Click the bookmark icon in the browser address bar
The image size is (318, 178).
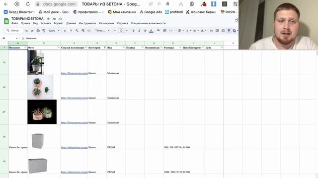168,4
